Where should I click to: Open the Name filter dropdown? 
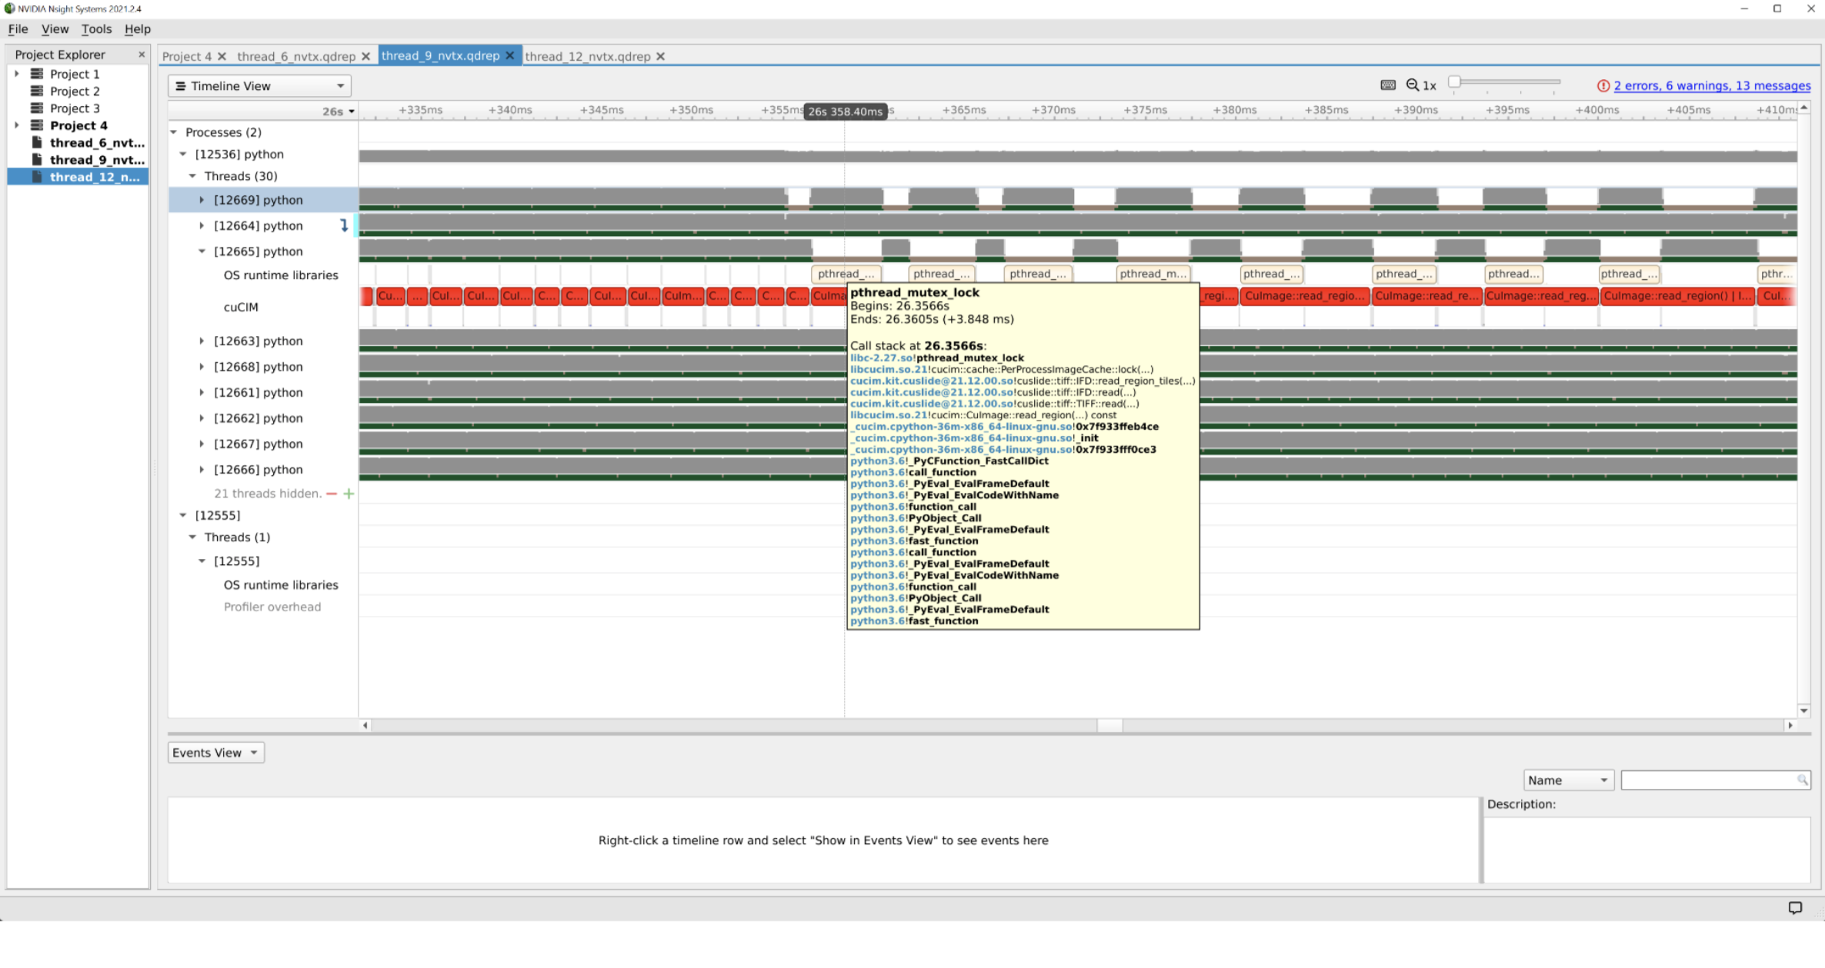(x=1568, y=780)
